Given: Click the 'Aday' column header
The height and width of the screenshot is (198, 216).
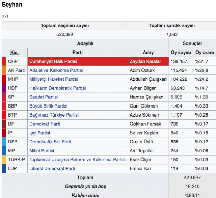Looking at the screenshot, I should tap(148, 53).
